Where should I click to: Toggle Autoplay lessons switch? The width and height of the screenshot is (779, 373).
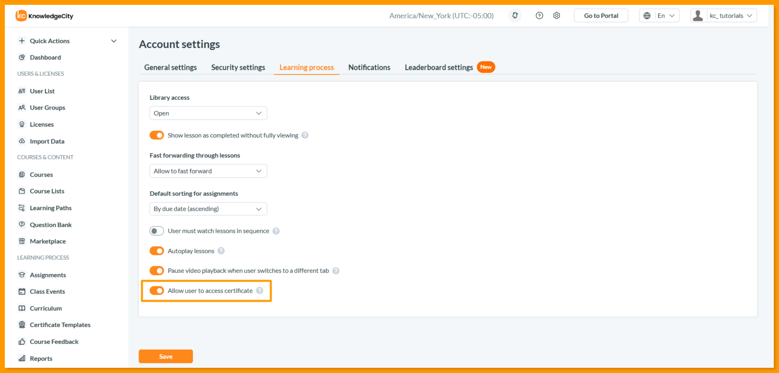(x=157, y=251)
